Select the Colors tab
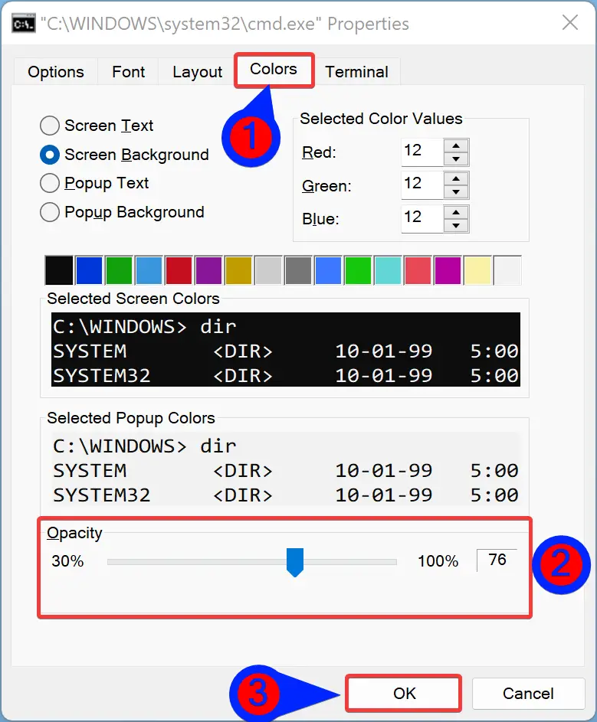Viewport: 597px width, 722px height. 274,70
